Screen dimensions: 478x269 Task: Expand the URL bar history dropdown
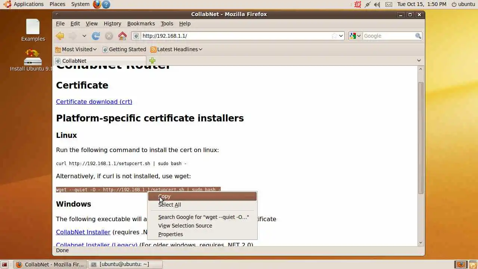click(x=341, y=36)
